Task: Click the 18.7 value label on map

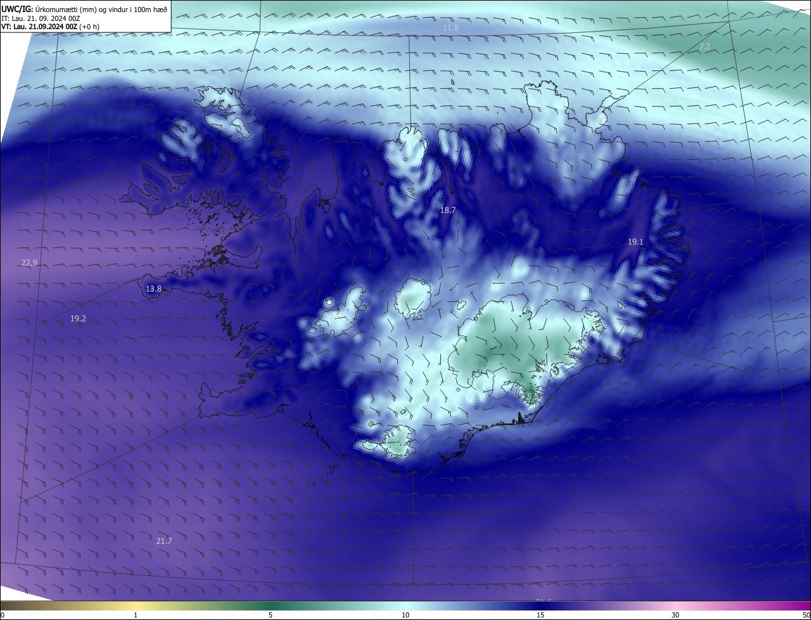Action: [x=448, y=210]
